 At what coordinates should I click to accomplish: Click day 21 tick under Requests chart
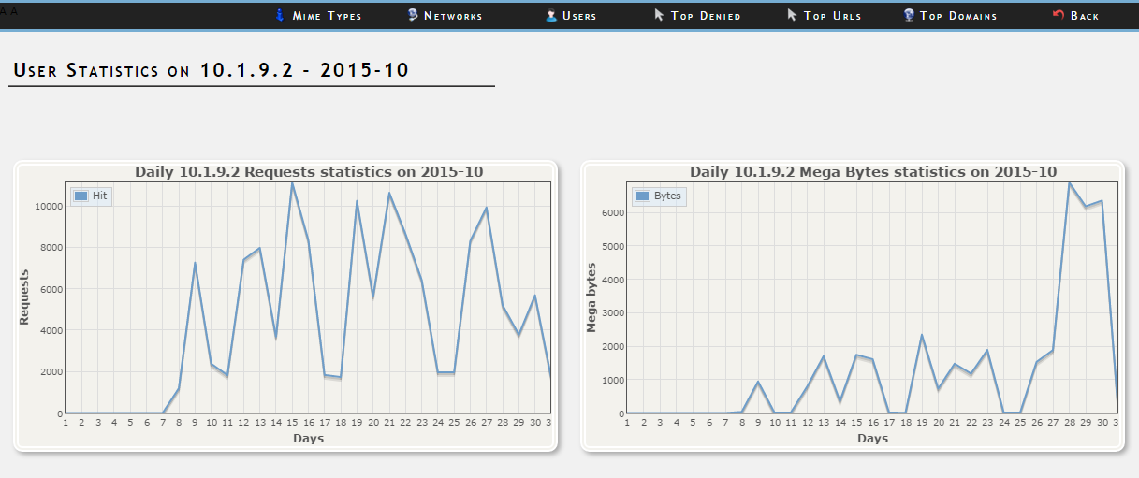(x=389, y=422)
